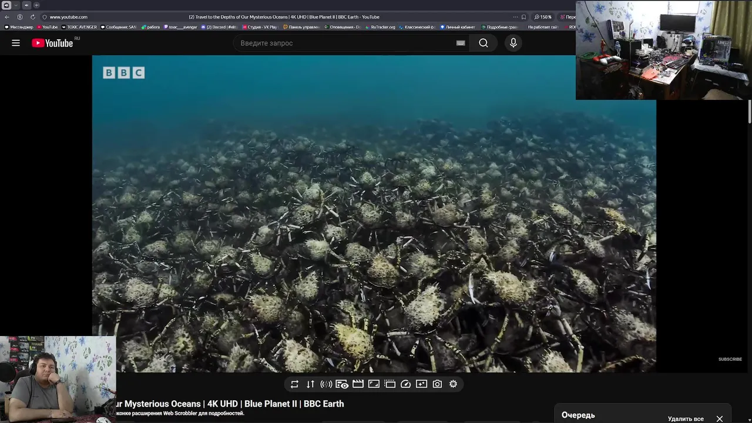Bookmark this page with bookmark icon
Image resolution: width=752 pixels, height=423 pixels.
point(523,17)
